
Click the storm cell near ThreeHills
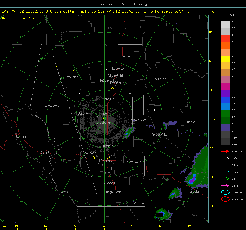[x=129, y=132]
